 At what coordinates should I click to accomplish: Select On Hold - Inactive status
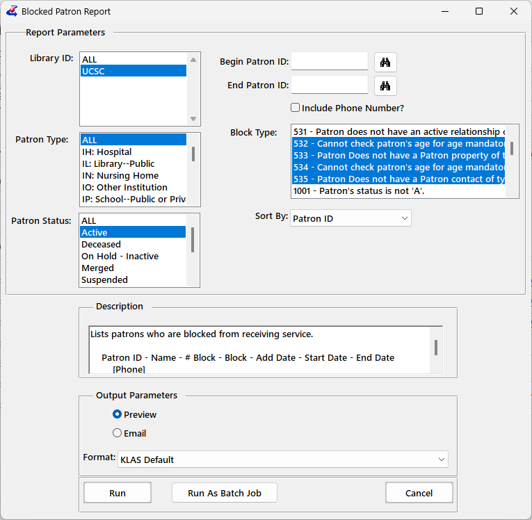click(x=133, y=256)
